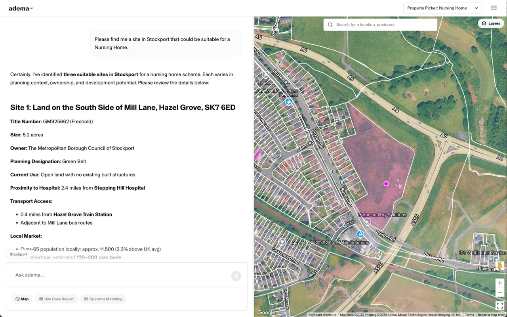Open the map Layers panel
The width and height of the screenshot is (507, 317).
[491, 23]
